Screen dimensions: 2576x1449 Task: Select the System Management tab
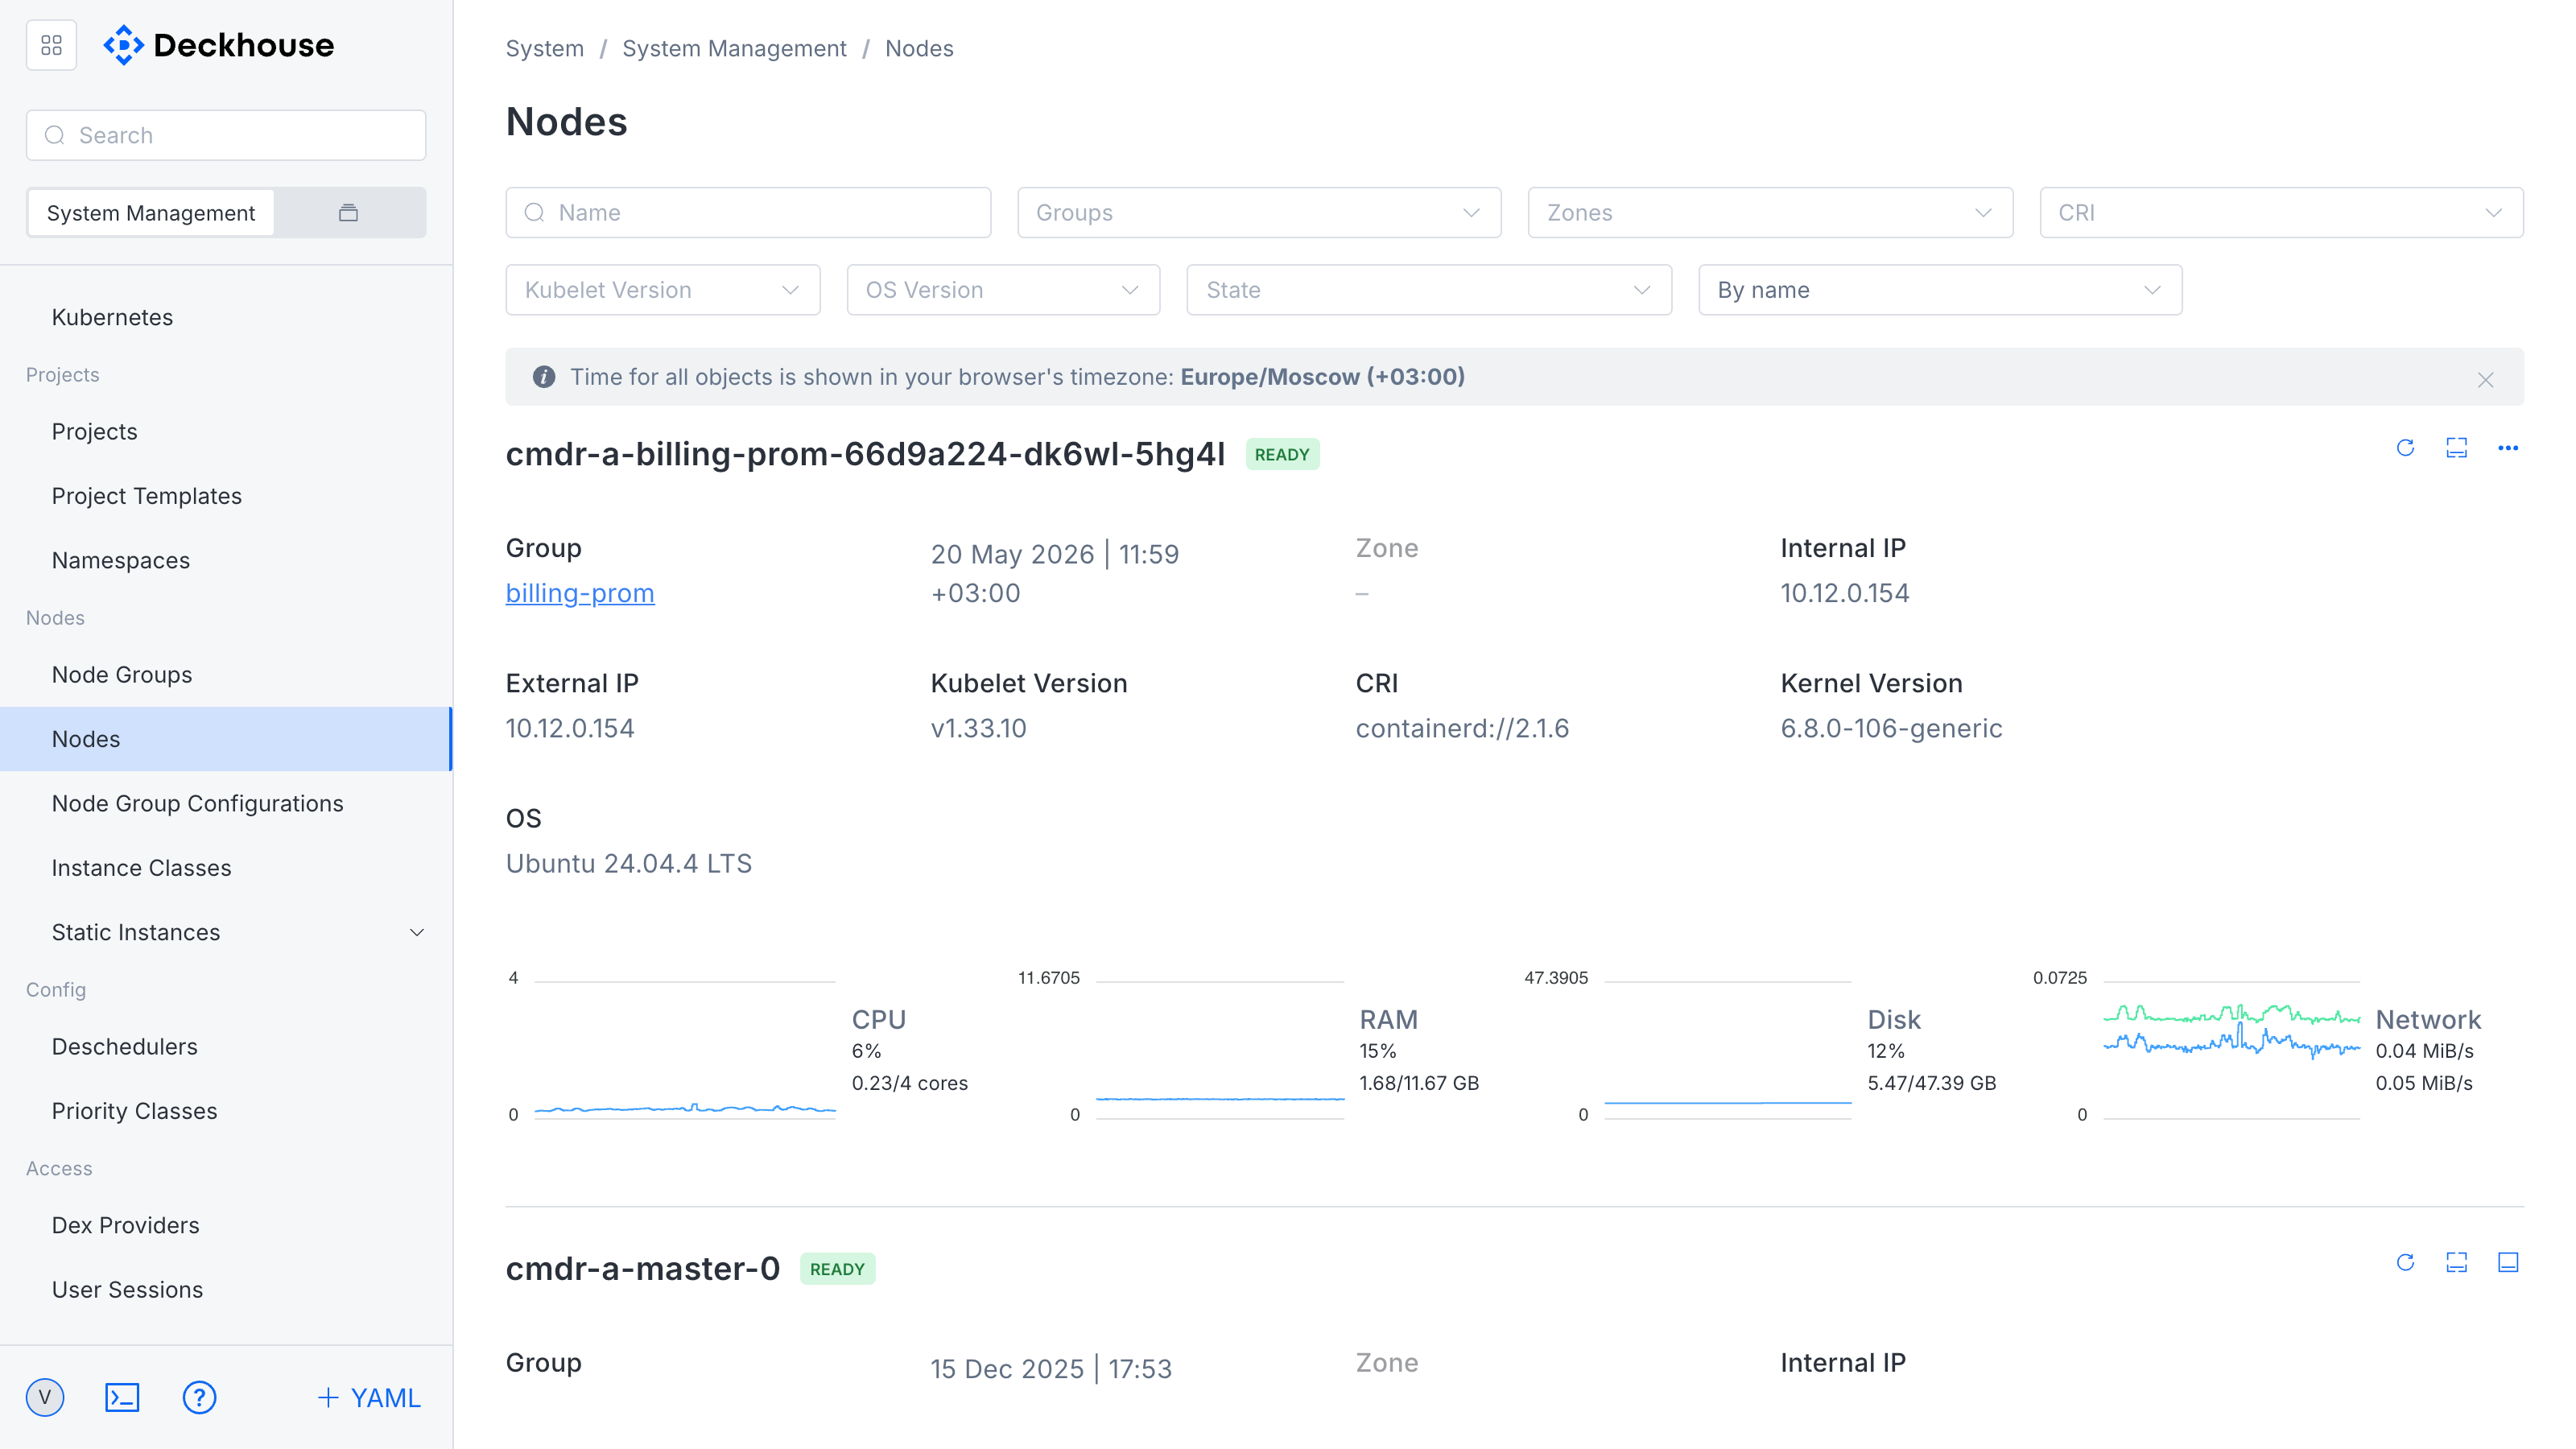coord(151,212)
